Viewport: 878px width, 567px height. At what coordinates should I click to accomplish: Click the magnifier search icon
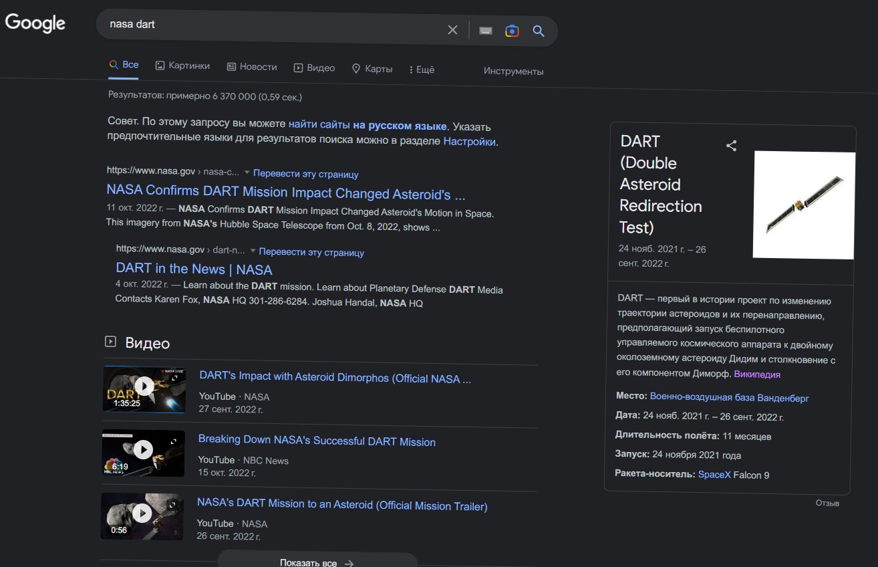539,31
